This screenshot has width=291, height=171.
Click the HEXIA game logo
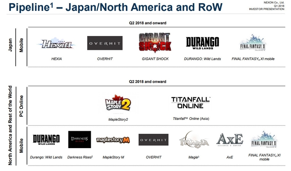pyautogui.click(x=57, y=43)
